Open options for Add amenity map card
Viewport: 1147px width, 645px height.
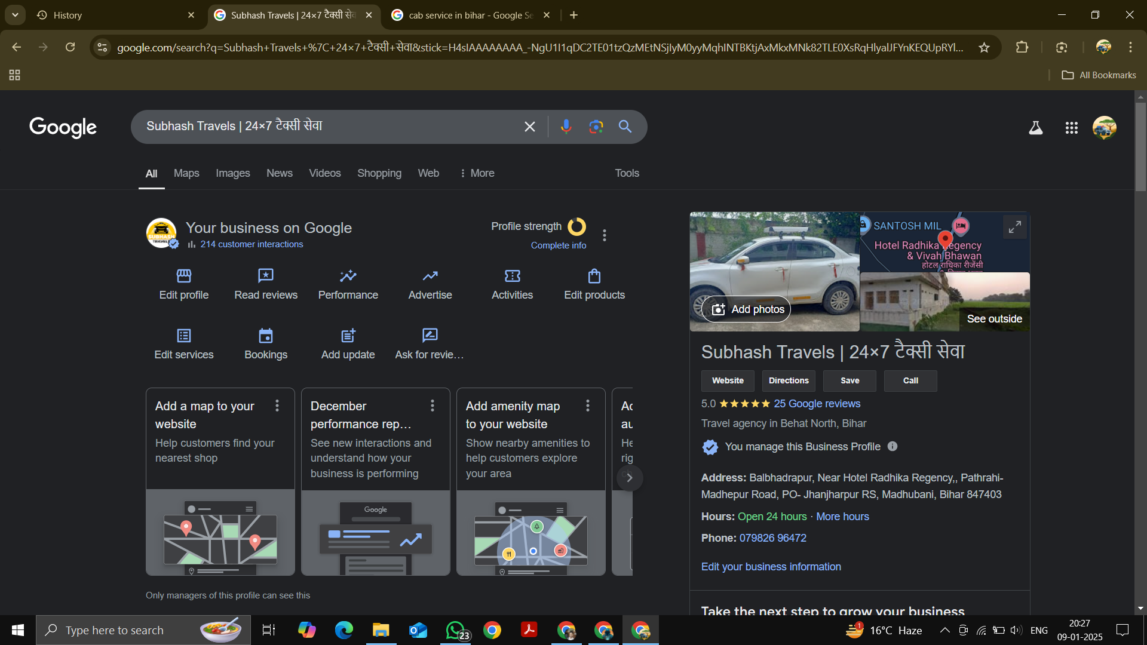(x=588, y=406)
